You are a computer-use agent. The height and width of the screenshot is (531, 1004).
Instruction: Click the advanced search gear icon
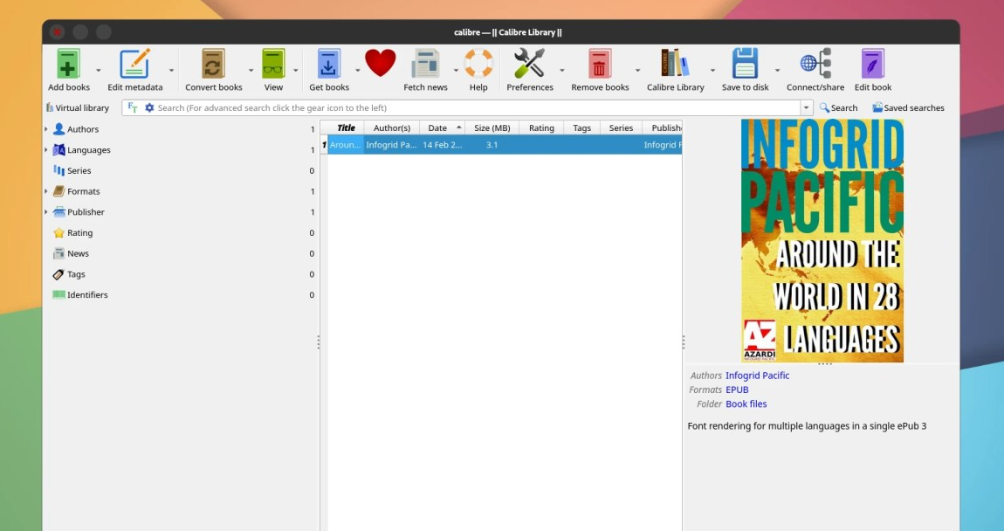pyautogui.click(x=149, y=107)
